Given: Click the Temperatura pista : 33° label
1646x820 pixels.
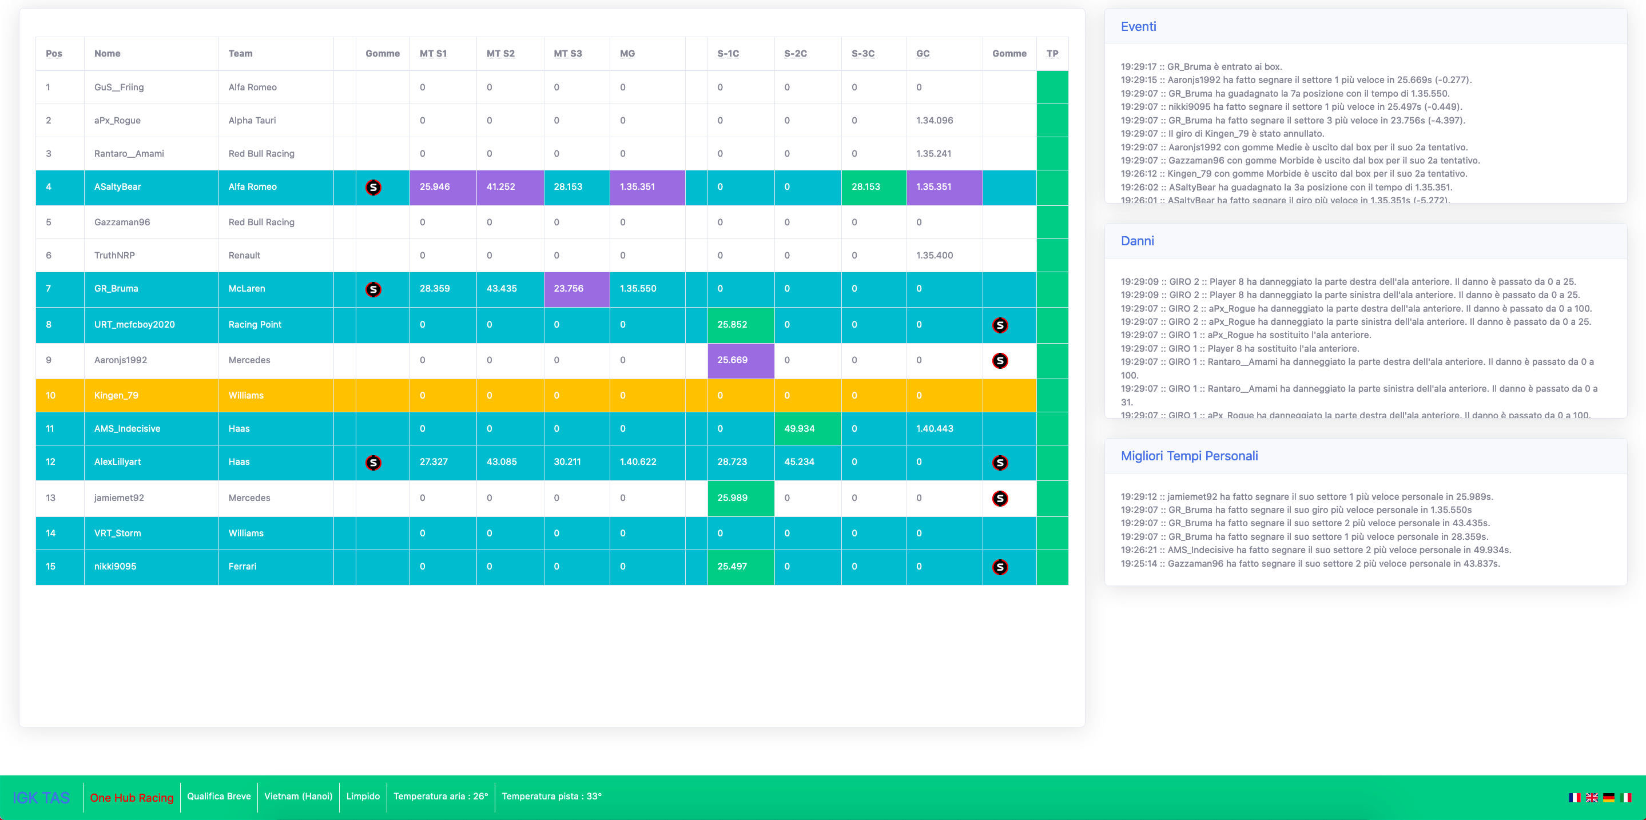Looking at the screenshot, I should click(x=551, y=797).
